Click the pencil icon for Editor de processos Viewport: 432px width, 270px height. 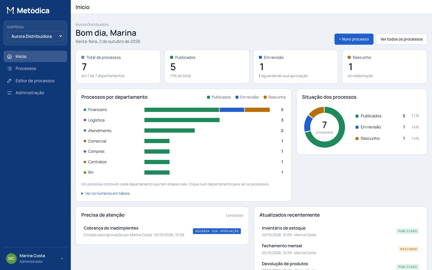tap(9, 81)
